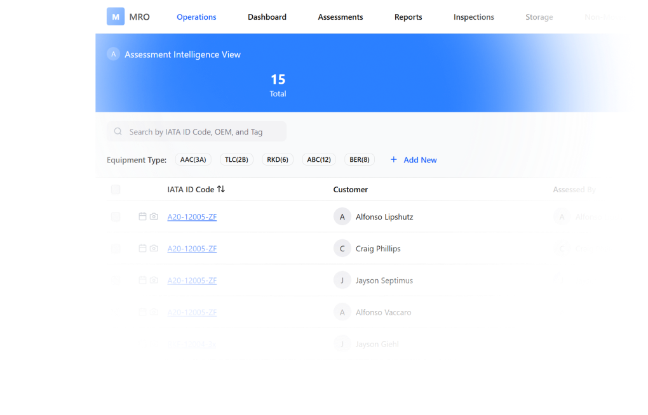Click the MRO logo icon
This screenshot has height=415, width=648.
pos(115,17)
